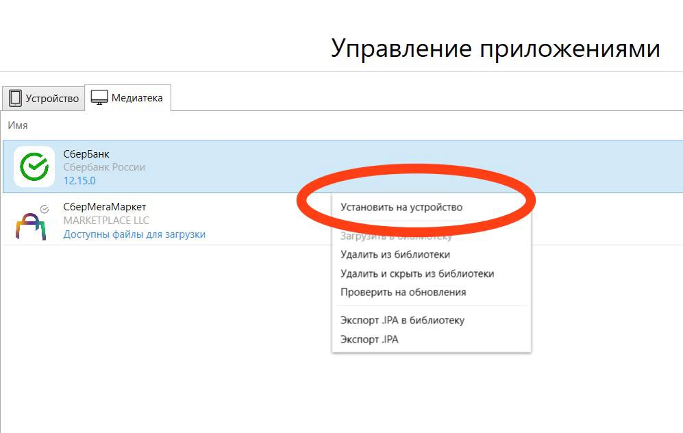Screen dimensions: 683x433
Task: Click the monitor icon on Медиатека tab
Action: point(99,97)
